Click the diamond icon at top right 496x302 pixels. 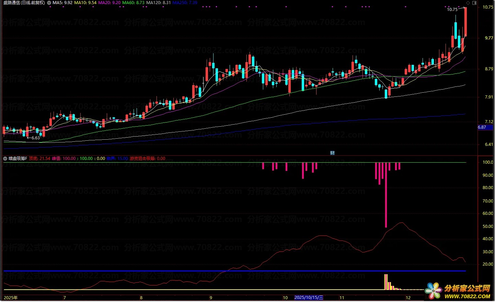(468, 3)
